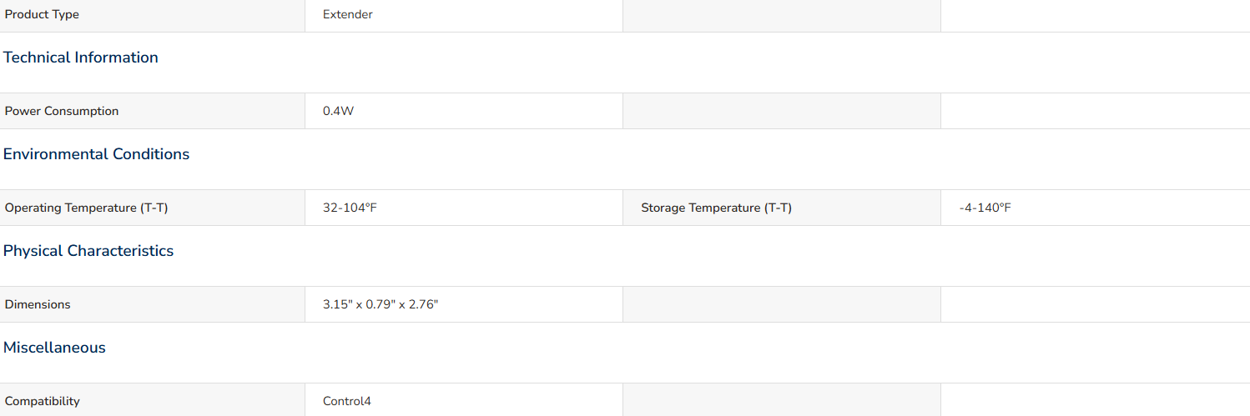
Task: Select the Extender value cell
Action: point(464,15)
